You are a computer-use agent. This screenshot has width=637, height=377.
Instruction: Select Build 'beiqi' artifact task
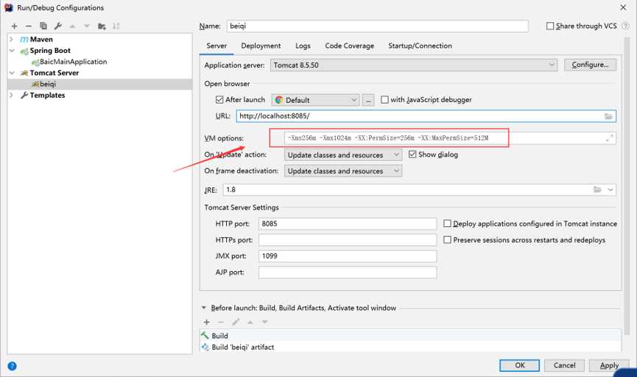pyautogui.click(x=410, y=348)
